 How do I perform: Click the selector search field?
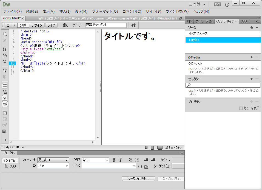point(223,85)
